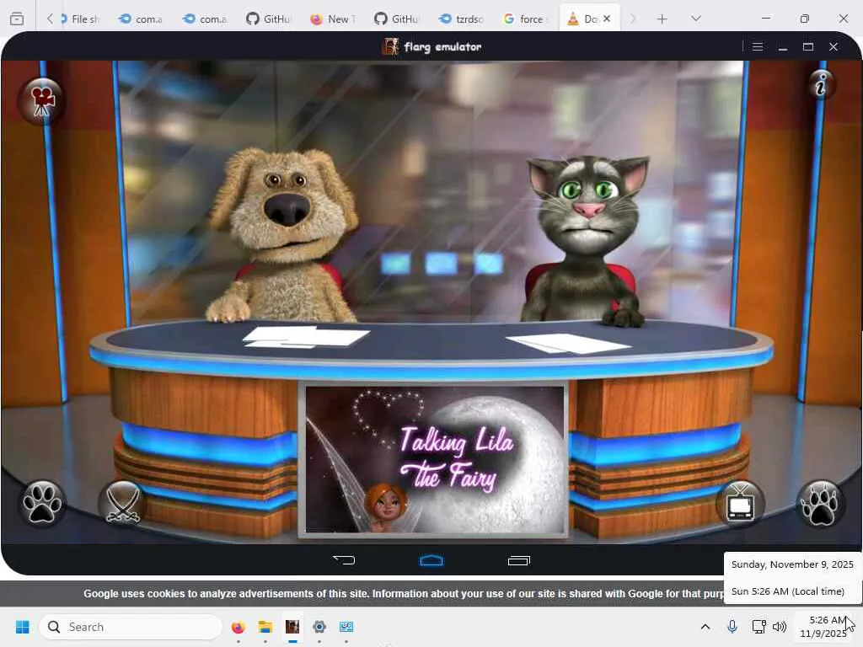
Task: Show hidden system tray icons
Action: [705, 627]
